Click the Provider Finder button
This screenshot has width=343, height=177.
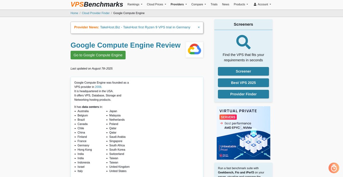[x=243, y=94]
